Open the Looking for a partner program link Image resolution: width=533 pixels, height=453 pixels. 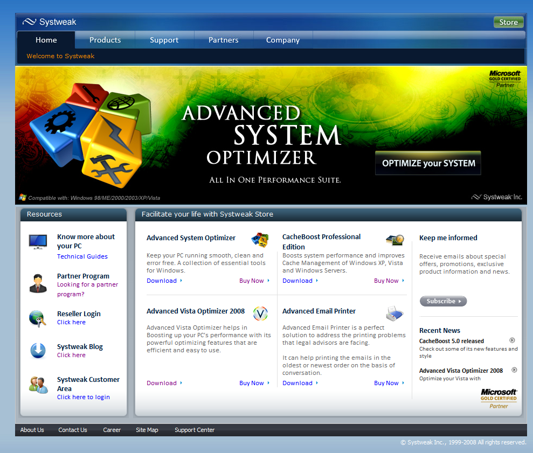pyautogui.click(x=87, y=289)
